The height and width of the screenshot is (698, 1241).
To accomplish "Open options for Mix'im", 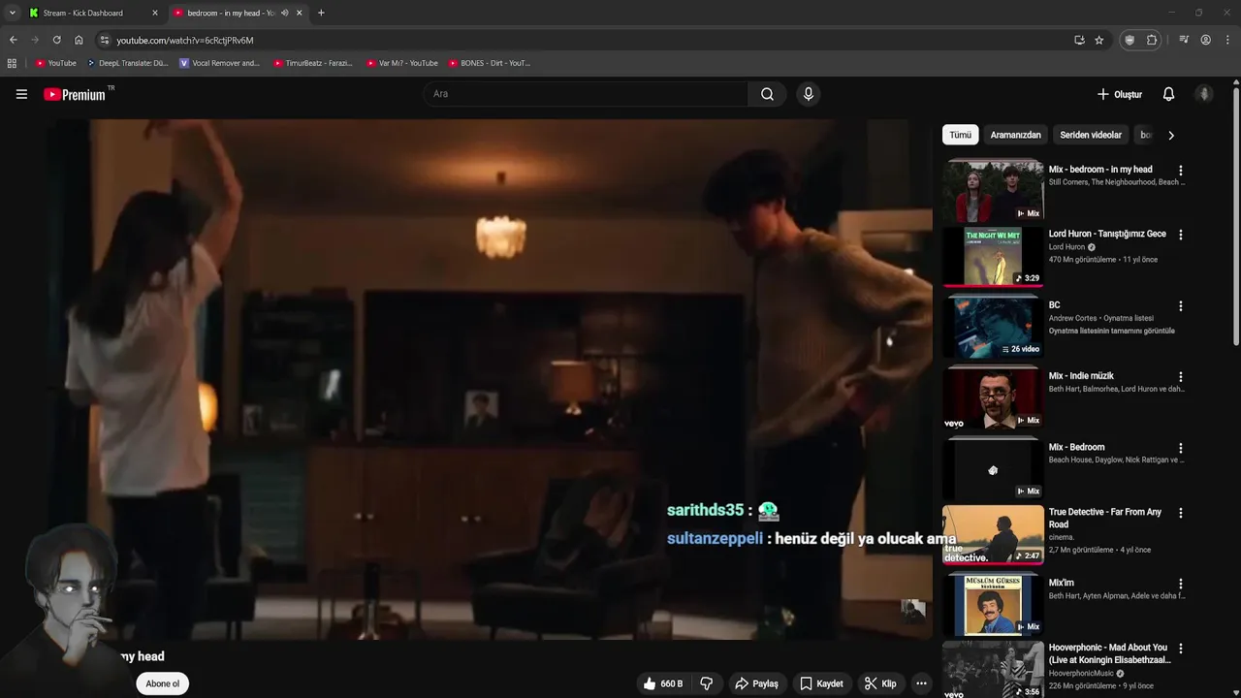I will (1180, 585).
